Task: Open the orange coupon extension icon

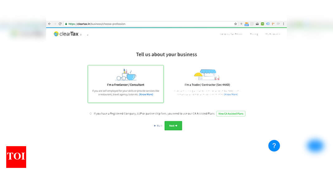Action: pos(246,24)
